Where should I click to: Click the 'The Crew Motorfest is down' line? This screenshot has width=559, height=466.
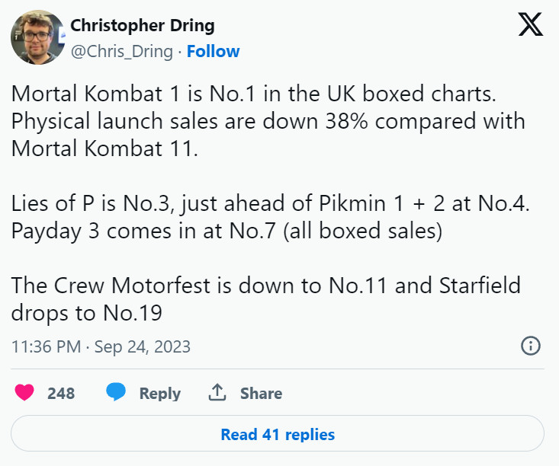pyautogui.click(x=266, y=286)
